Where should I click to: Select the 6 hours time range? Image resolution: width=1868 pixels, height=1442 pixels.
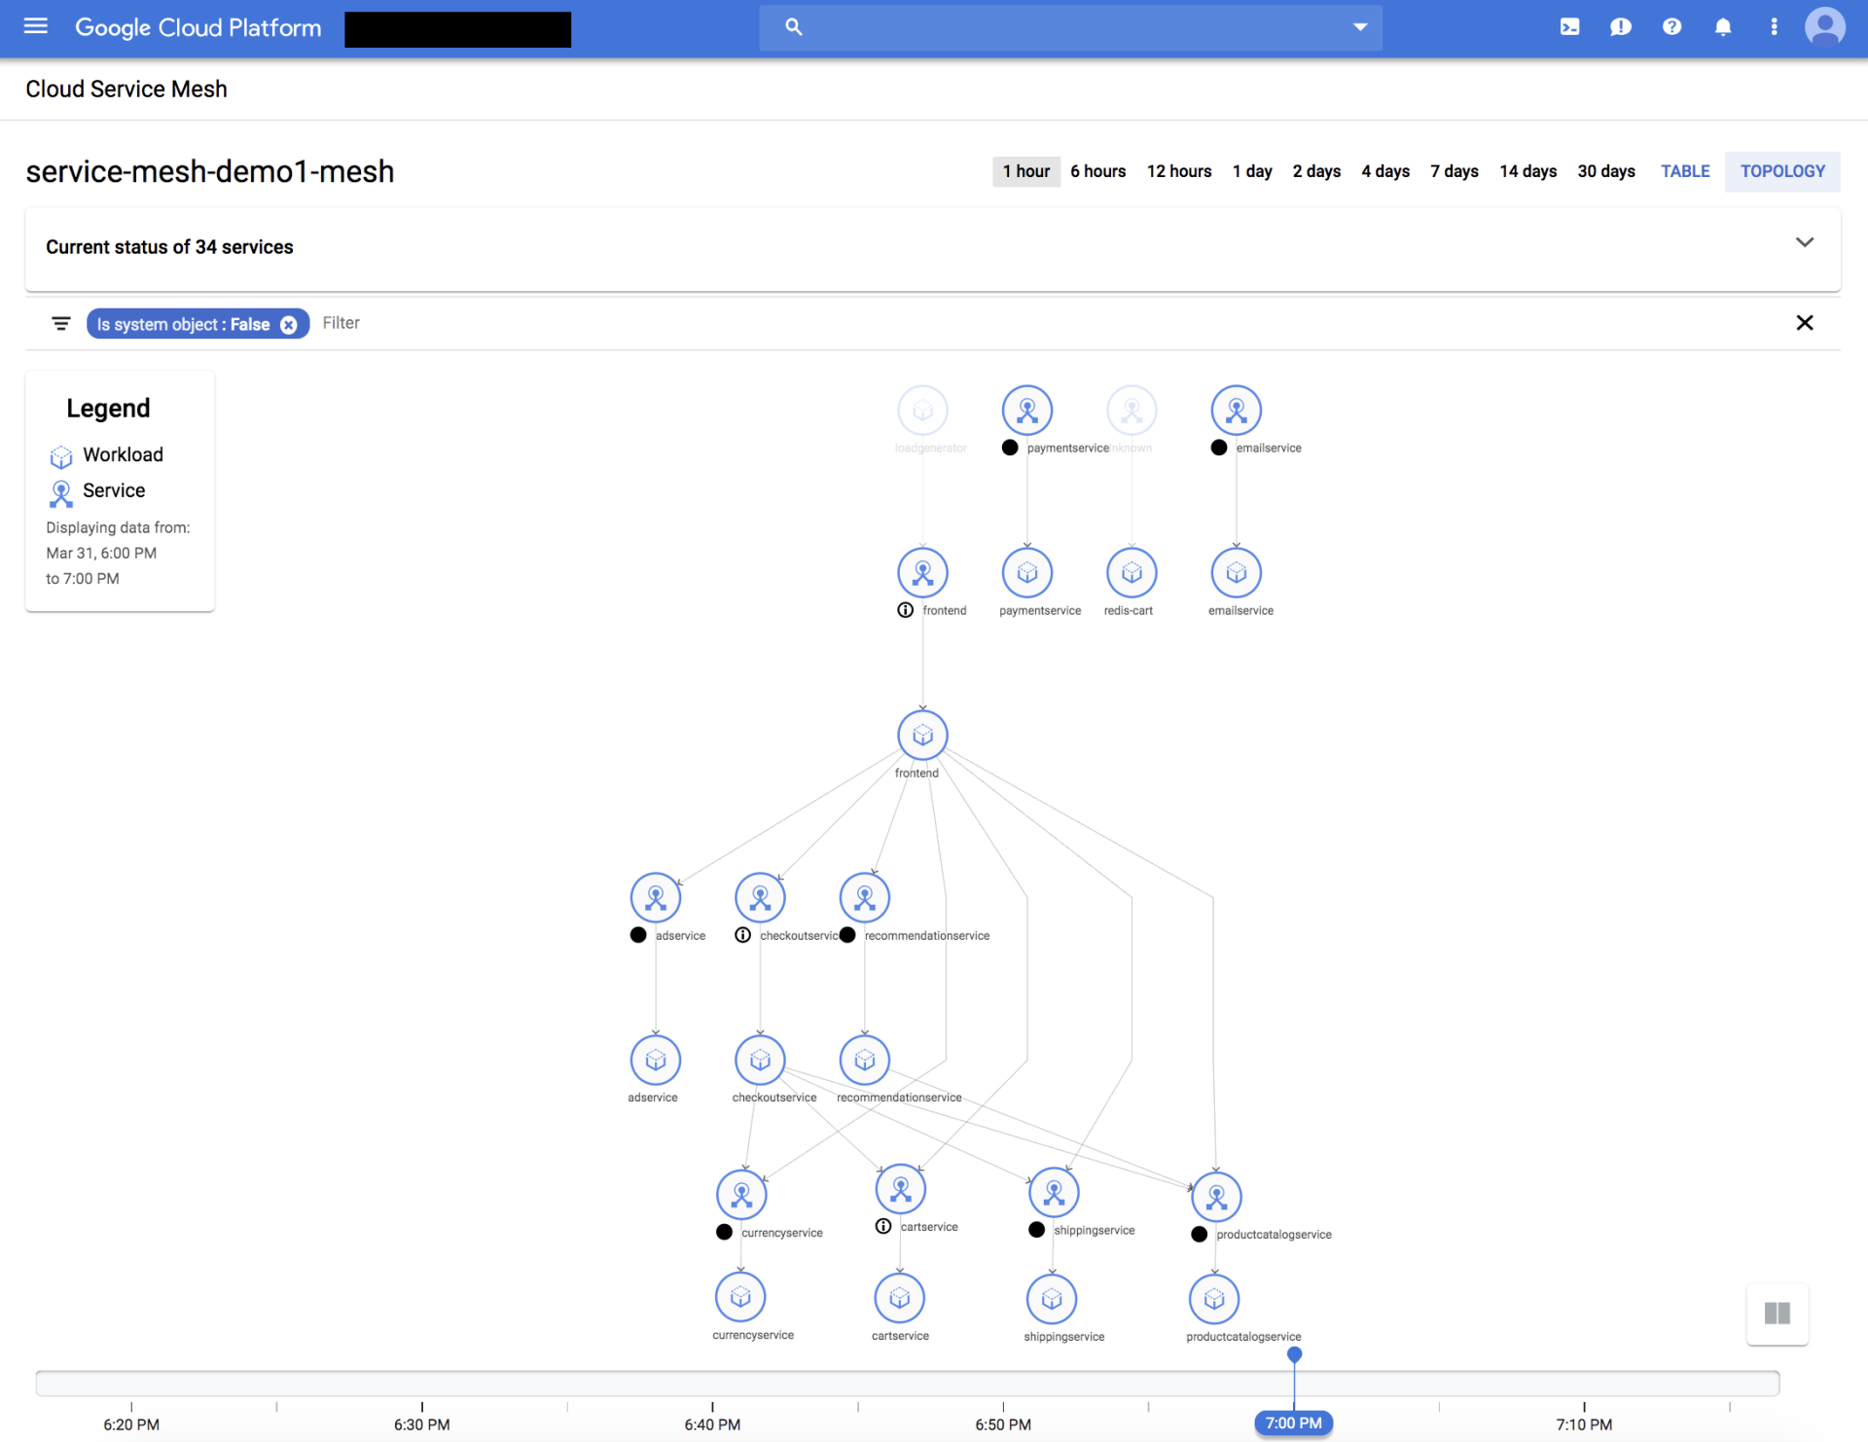tap(1097, 171)
